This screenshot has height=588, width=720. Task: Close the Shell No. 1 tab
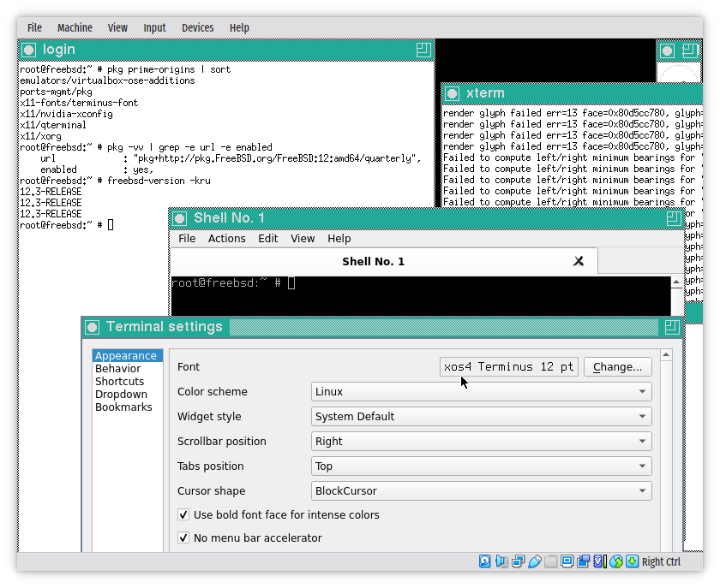point(579,261)
